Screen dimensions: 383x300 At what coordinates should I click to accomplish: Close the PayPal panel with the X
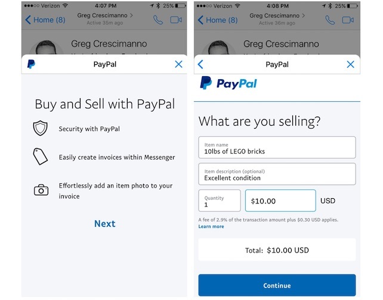178,64
